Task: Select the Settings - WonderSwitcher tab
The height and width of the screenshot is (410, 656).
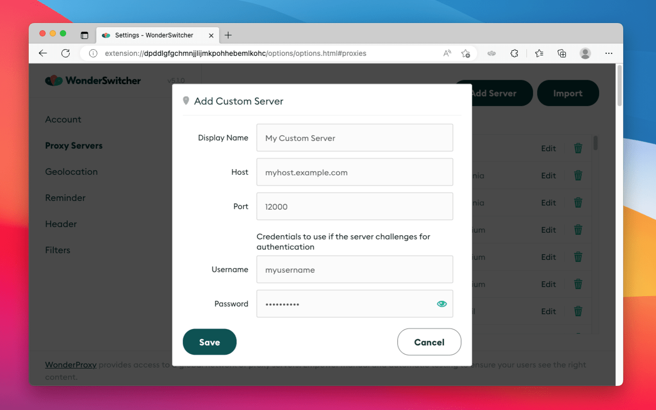Action: pyautogui.click(x=158, y=35)
